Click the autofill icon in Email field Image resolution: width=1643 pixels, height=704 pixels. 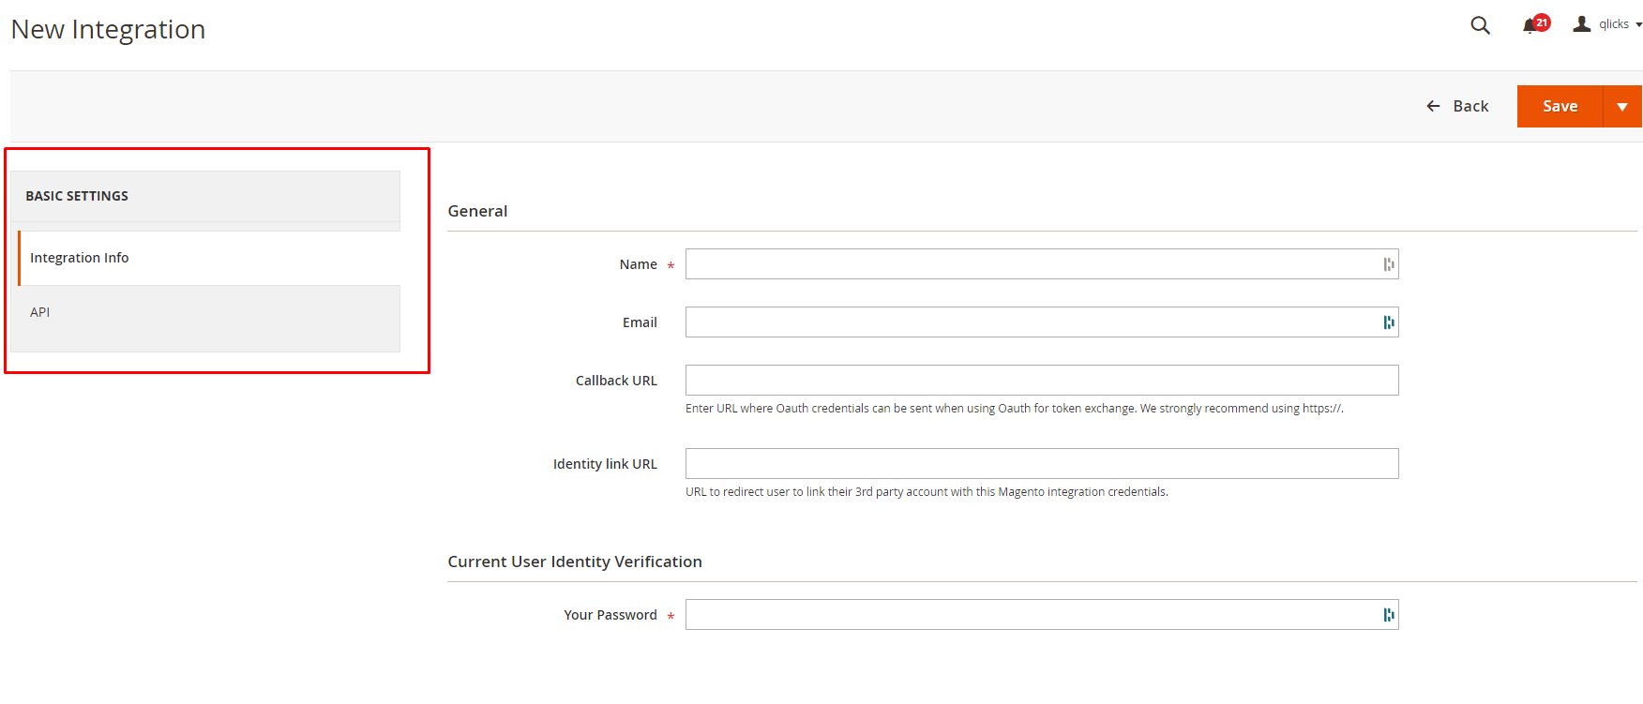click(x=1389, y=322)
